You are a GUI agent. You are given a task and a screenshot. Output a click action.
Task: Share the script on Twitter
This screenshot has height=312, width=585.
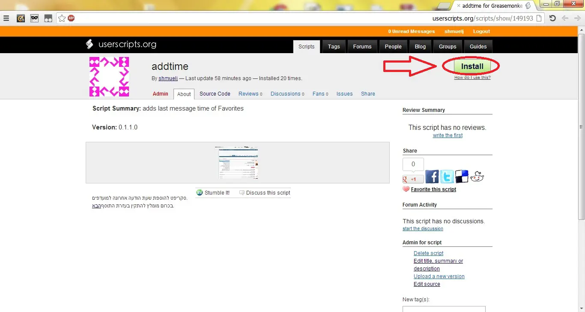pyautogui.click(x=447, y=177)
